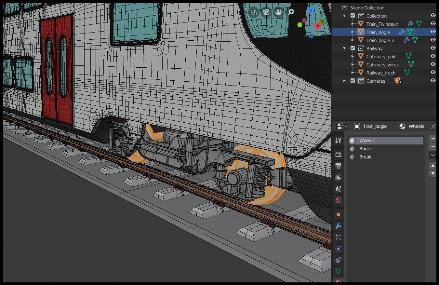Open the properties editor type dropdown
Viewport: 439px width, 285px height.
(x=342, y=126)
